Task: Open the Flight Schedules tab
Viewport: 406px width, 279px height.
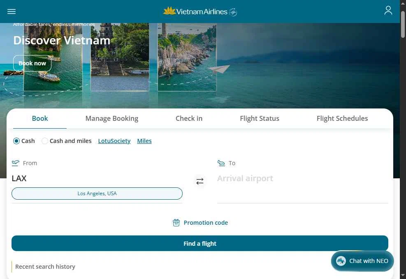Action: coord(342,118)
